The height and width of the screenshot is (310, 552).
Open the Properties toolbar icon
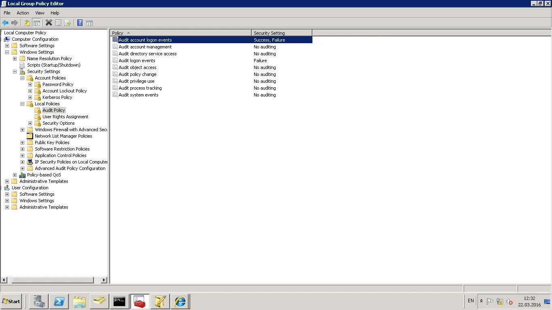pyautogui.click(x=58, y=23)
